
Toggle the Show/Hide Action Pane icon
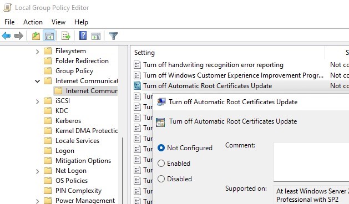[x=96, y=35]
